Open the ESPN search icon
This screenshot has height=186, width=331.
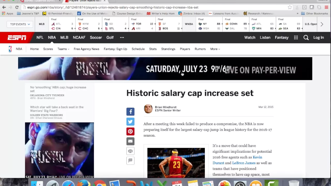(306, 38)
